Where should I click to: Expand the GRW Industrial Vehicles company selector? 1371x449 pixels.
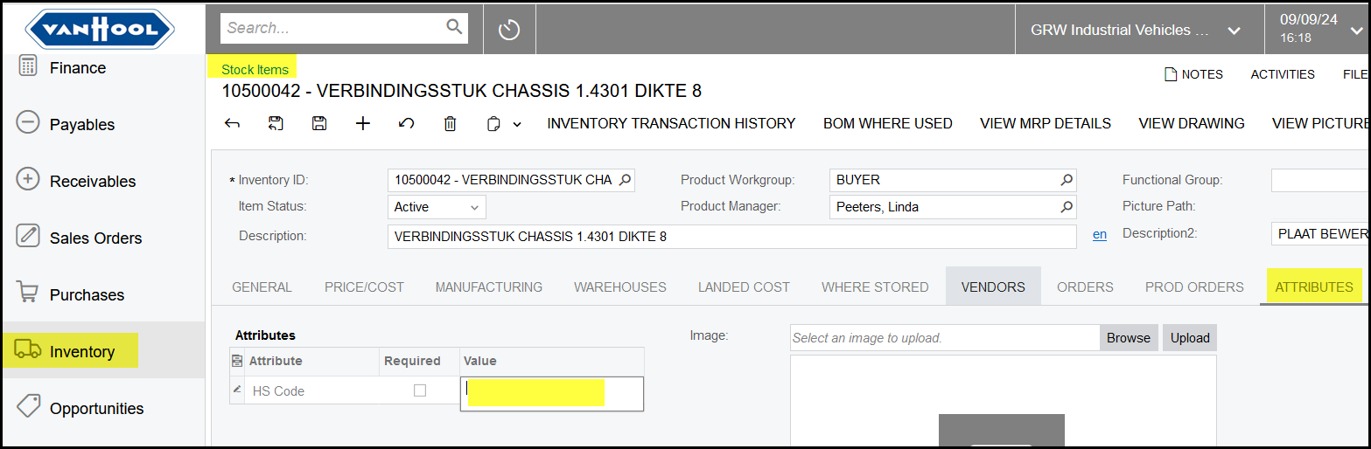[1234, 31]
